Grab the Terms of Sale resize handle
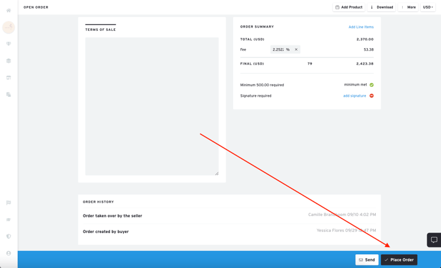The image size is (441, 268). (217, 173)
